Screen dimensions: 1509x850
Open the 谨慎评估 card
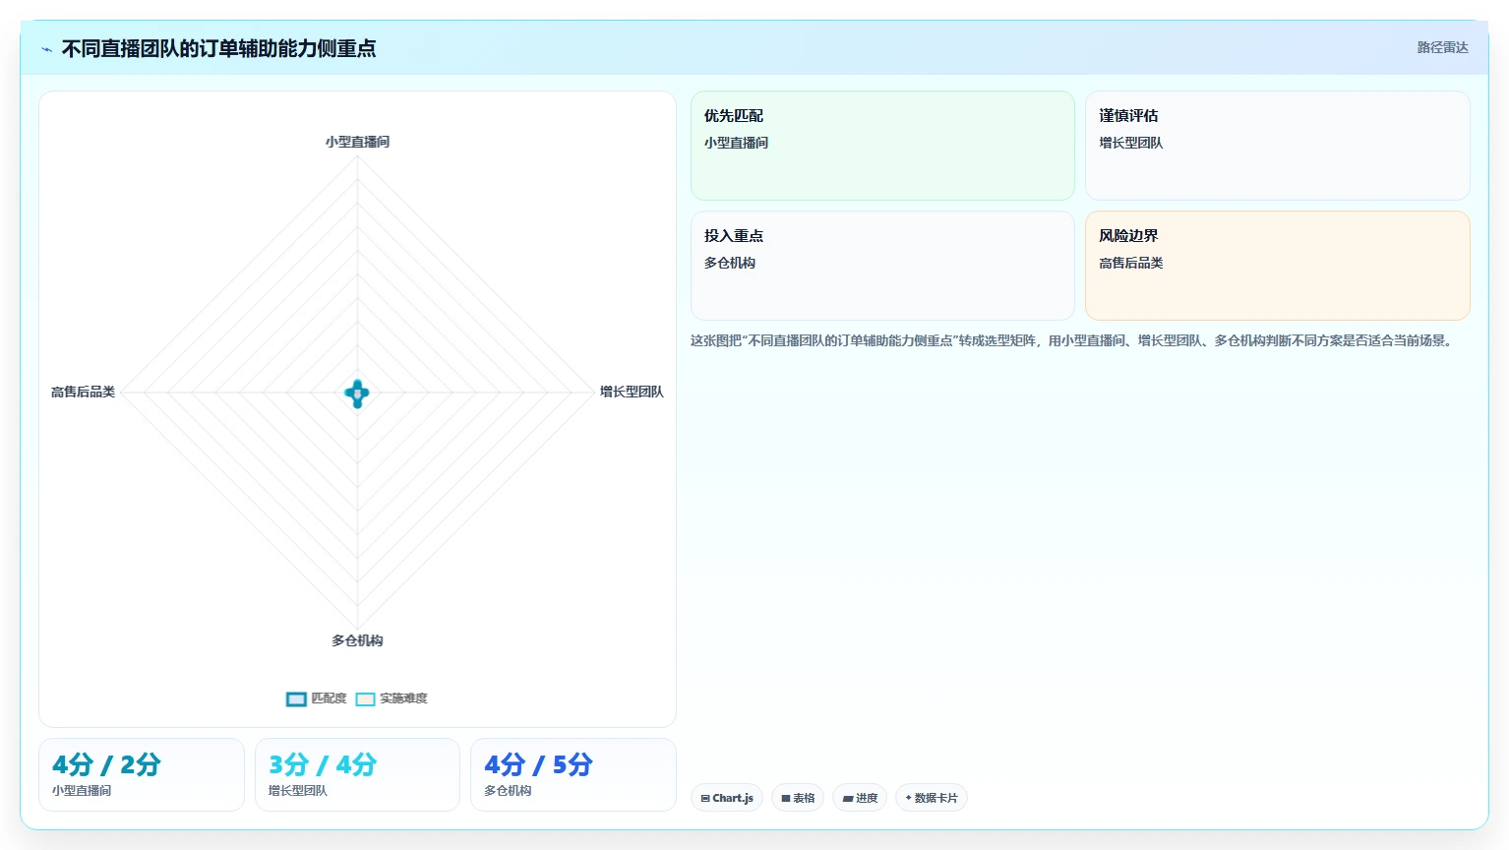[1277, 146]
